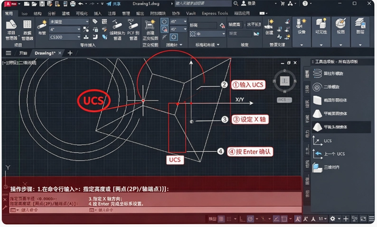
Task: Click the ViewCube top face
Action: 285,81
